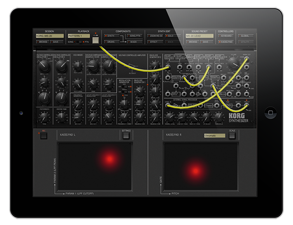Click VCO 1 scale octave knob
Viewport: 293px width, 225px height.
tap(44, 98)
